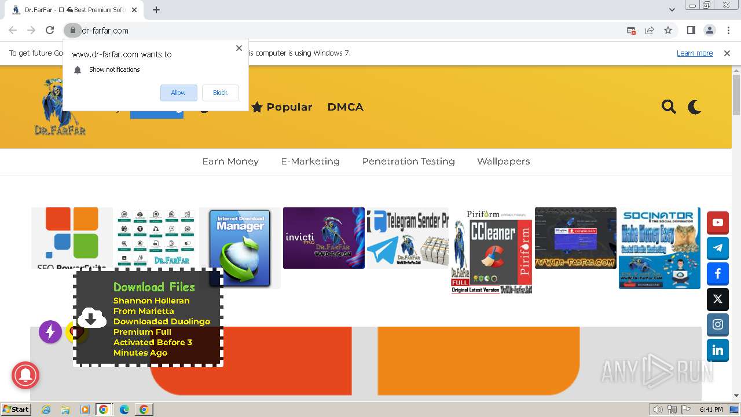Image resolution: width=741 pixels, height=417 pixels.
Task: Click the Learn more link
Action: pyautogui.click(x=695, y=53)
